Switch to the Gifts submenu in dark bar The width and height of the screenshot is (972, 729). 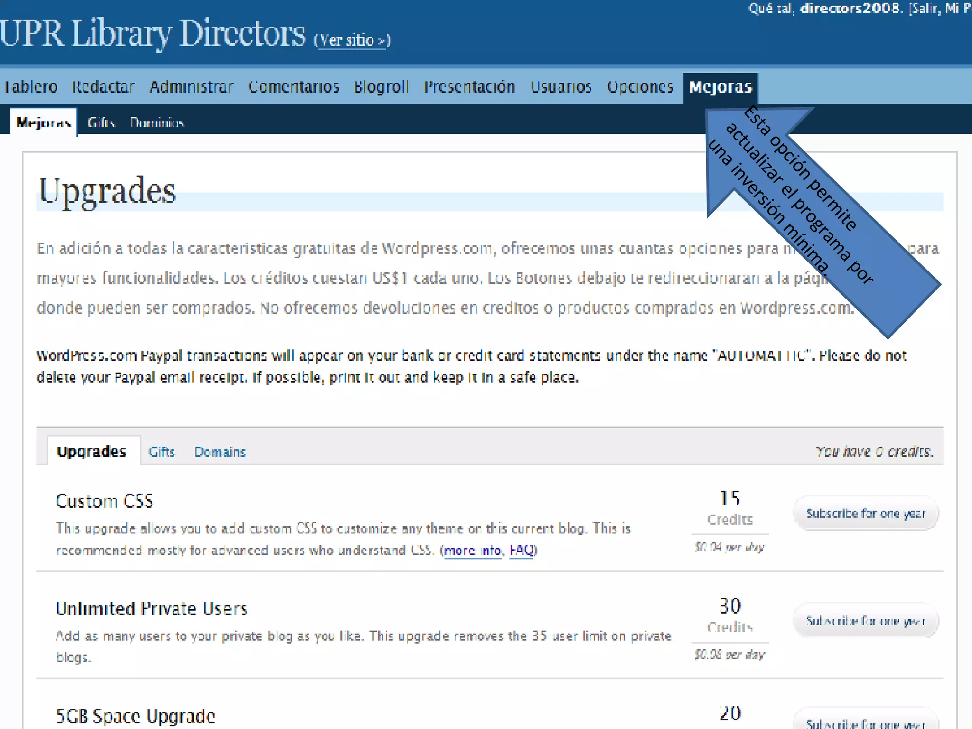(102, 123)
